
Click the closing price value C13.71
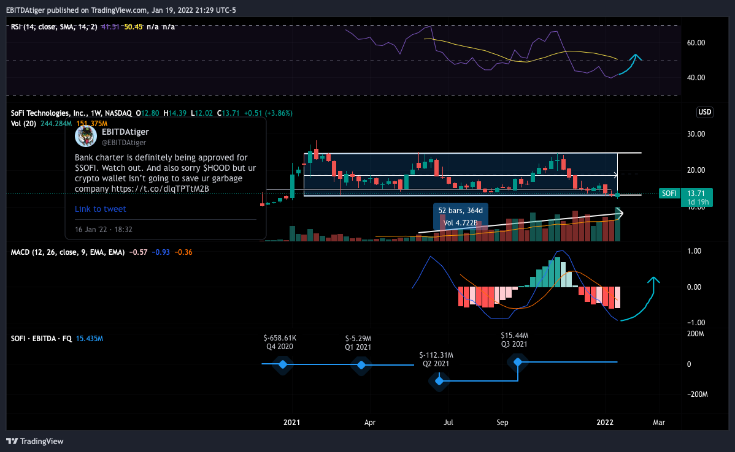[228, 113]
